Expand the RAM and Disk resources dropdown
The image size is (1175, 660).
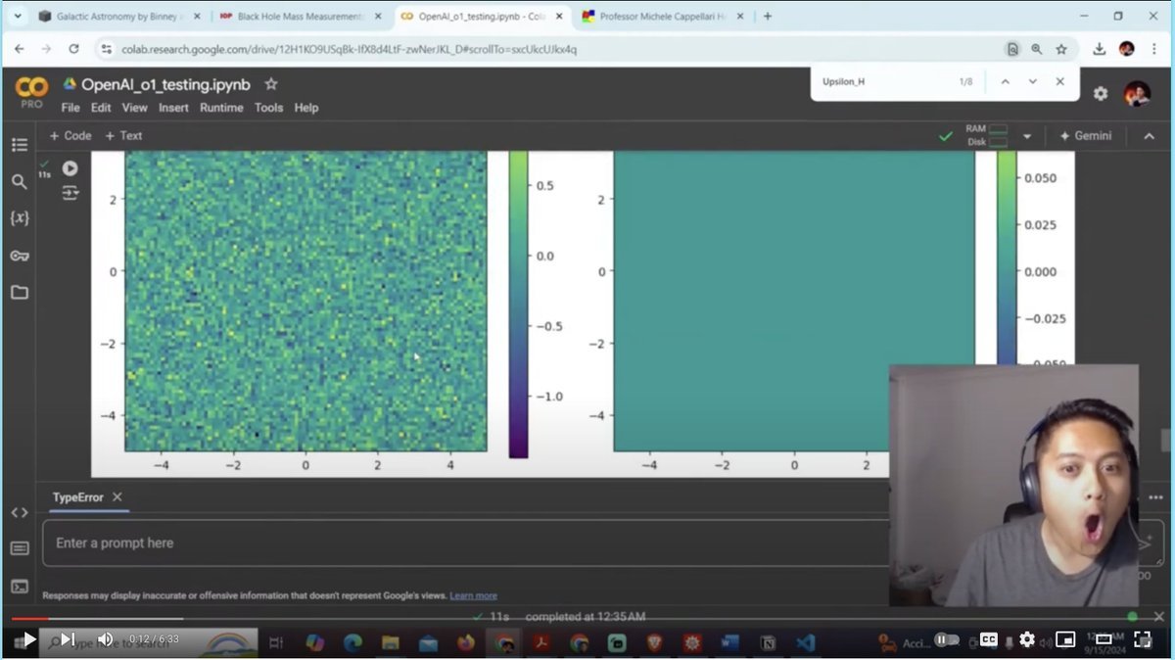[1027, 136]
